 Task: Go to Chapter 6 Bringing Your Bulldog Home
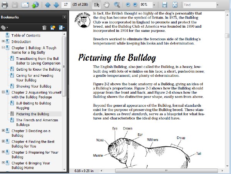coord(31,165)
